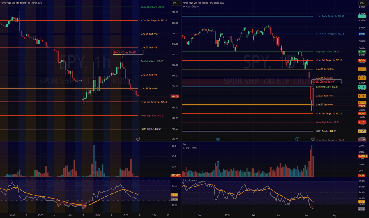The height and width of the screenshot is (218, 369).
Task: Click the 'Mar' label on the 1D time axis
Action: [279, 215]
